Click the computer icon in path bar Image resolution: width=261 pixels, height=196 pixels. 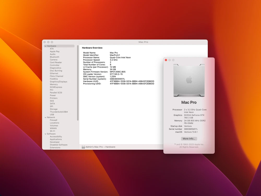(83, 147)
